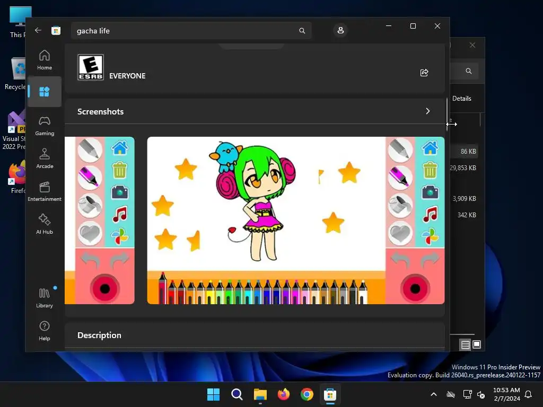
Task: Open taskbar Search
Action: [237, 394]
